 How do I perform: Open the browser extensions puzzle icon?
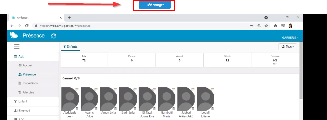276,26
